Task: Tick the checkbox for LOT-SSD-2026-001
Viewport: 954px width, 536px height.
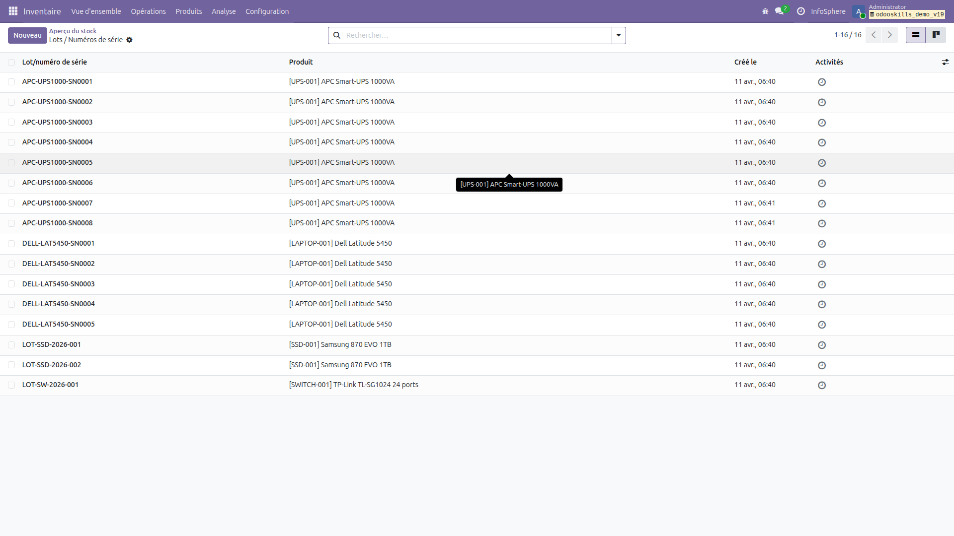Action: pos(11,344)
